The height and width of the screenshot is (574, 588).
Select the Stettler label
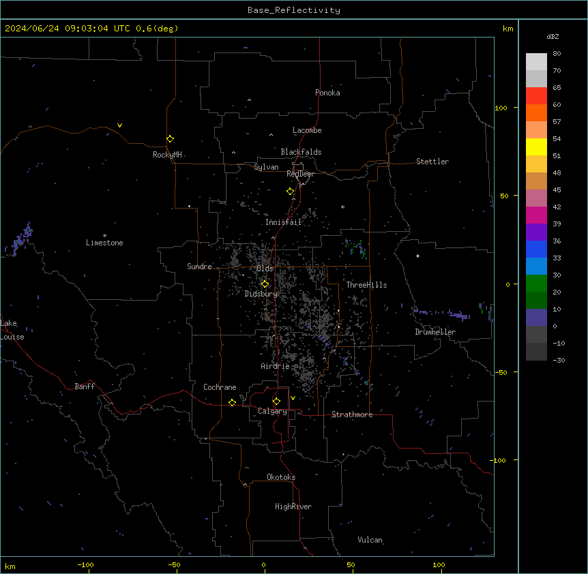[432, 162]
